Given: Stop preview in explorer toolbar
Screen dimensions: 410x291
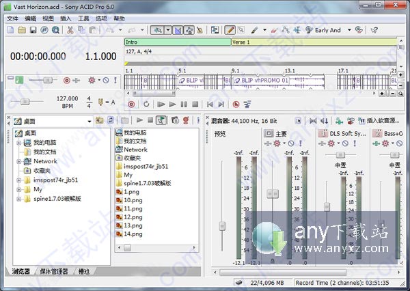Looking at the screenshot, I should 150,120.
